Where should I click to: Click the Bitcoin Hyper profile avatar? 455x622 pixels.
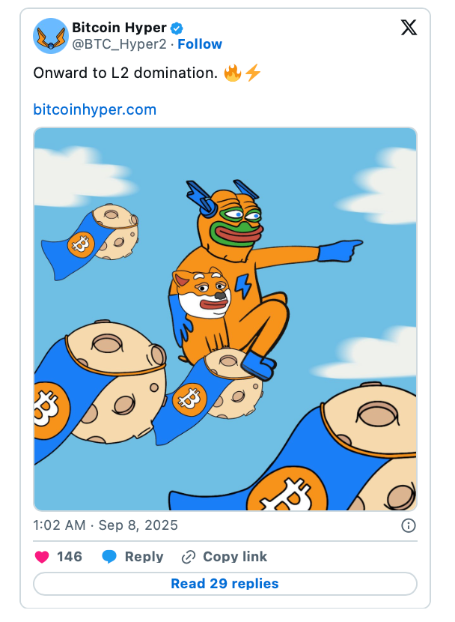click(51, 36)
